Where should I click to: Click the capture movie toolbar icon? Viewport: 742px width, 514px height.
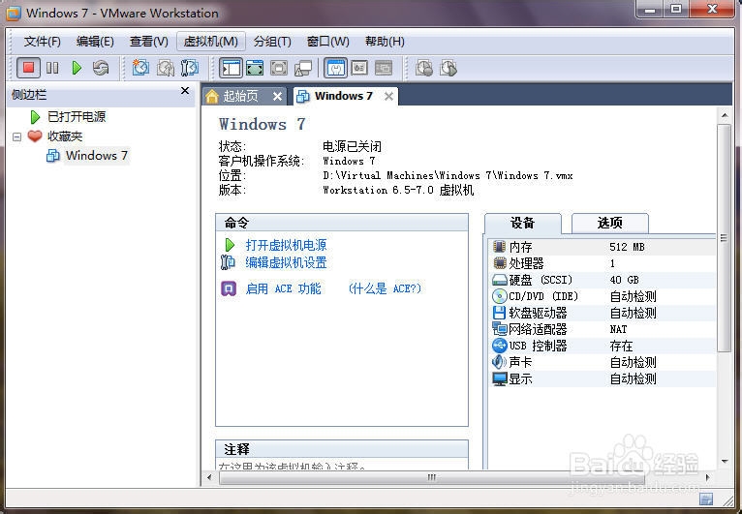(424, 68)
